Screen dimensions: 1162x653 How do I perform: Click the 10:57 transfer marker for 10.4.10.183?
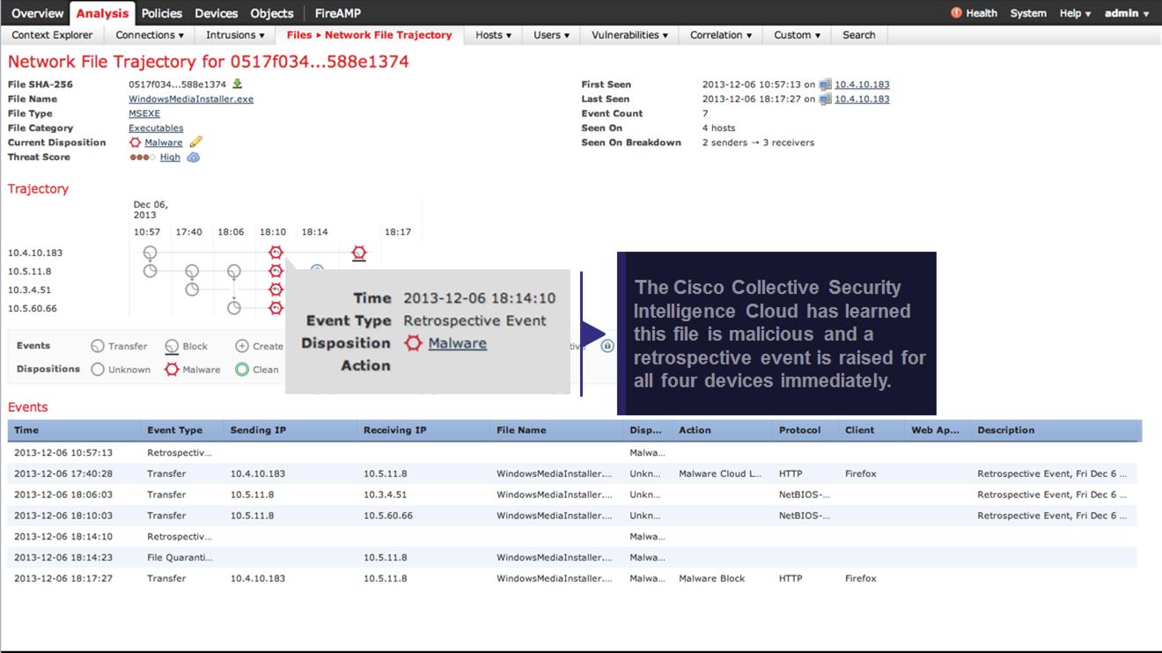pyautogui.click(x=150, y=253)
